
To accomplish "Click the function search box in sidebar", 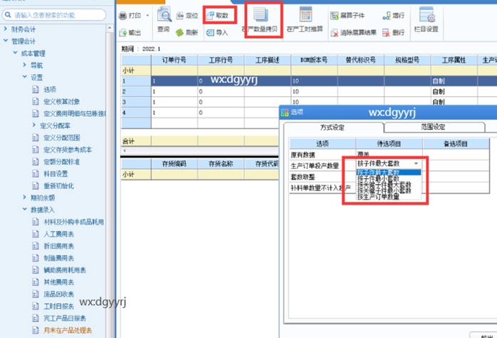I will click(54, 15).
